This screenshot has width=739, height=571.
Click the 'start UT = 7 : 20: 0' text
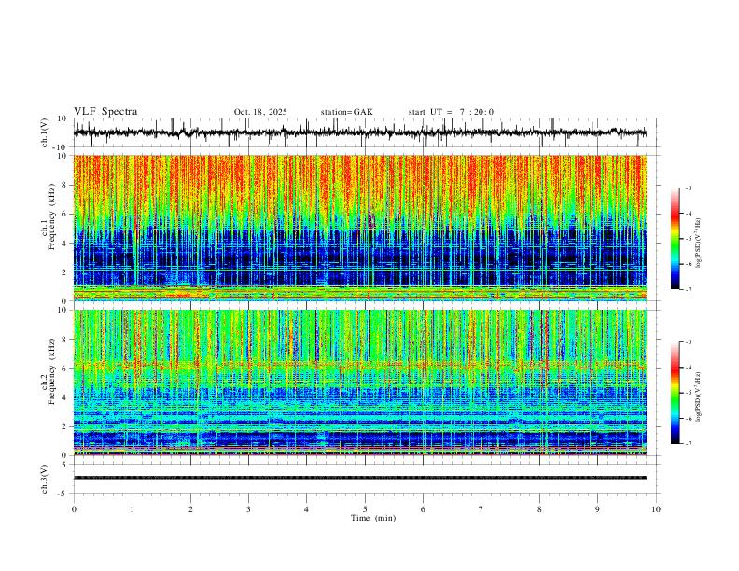[451, 112]
